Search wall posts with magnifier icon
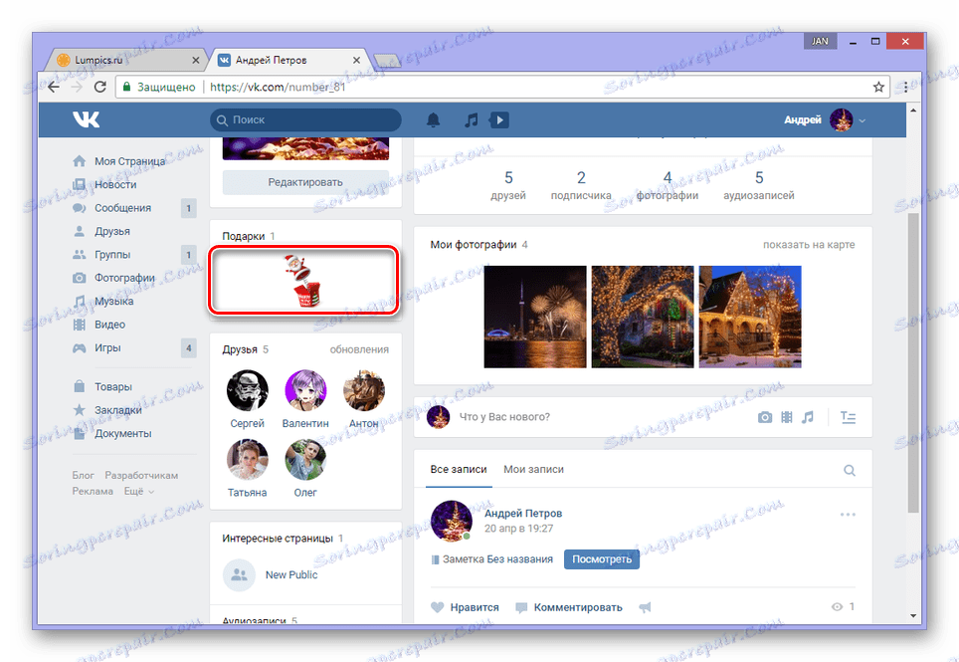Image resolution: width=959 pixels, height=662 pixels. pyautogui.click(x=850, y=470)
